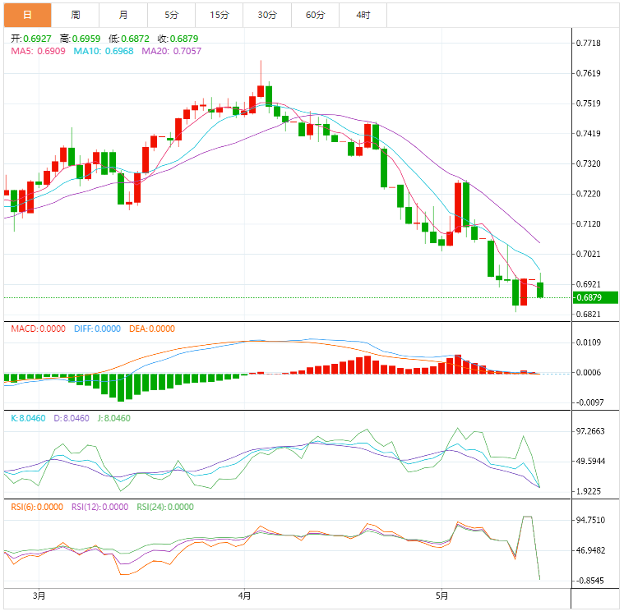
Task: Click the -0.8545 RSI axis label
Action: [589, 581]
